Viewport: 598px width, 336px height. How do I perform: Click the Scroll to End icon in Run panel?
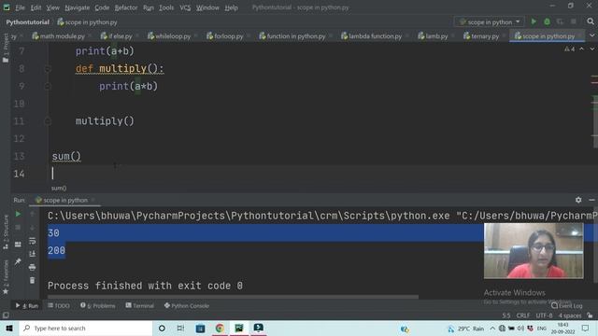(x=32, y=254)
